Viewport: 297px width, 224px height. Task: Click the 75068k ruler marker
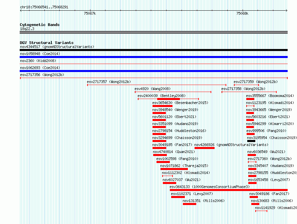pyautogui.click(x=242, y=13)
